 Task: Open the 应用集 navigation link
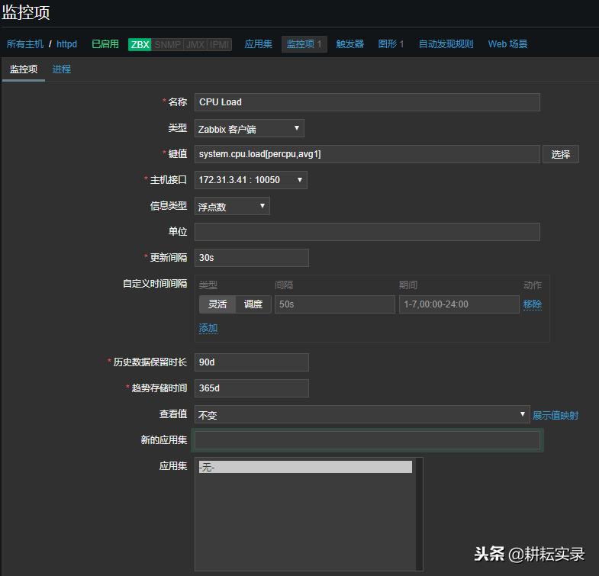pos(258,44)
